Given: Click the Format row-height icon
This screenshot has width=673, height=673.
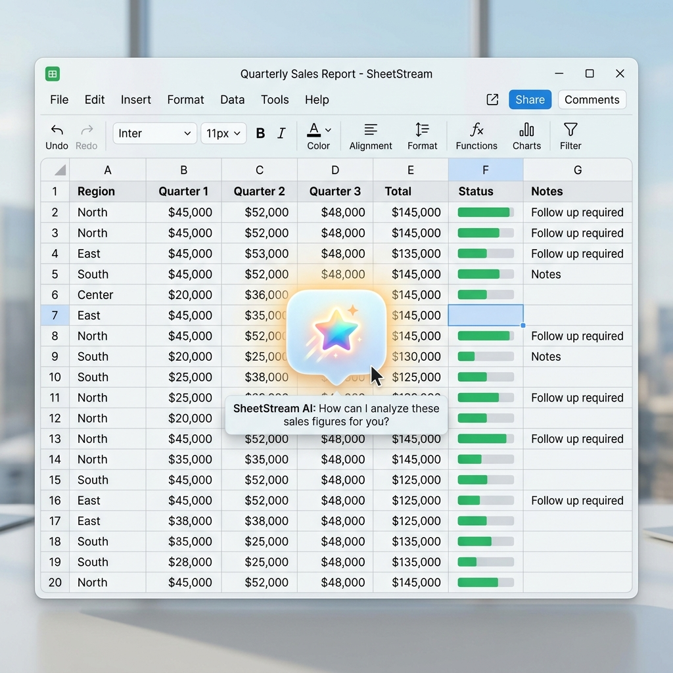Looking at the screenshot, I should (422, 129).
